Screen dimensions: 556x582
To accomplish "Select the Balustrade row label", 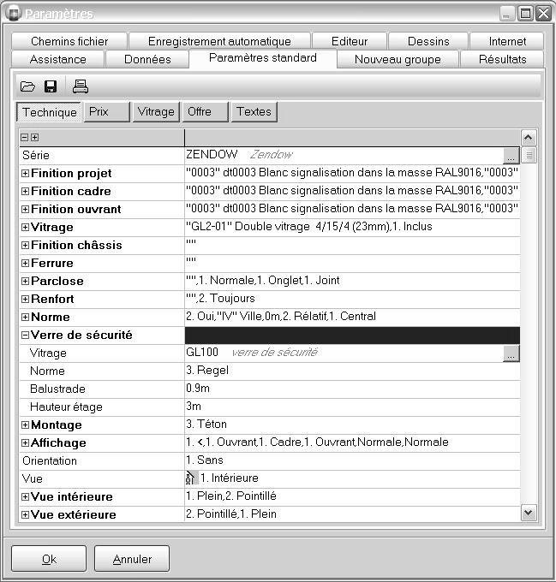I will pos(57,389).
